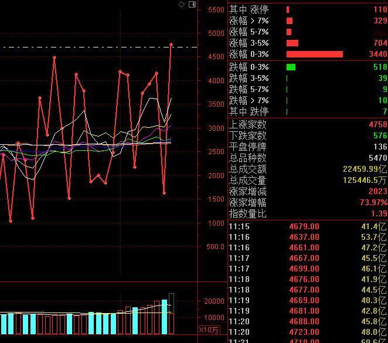Click the value 518 in the decliners list

coord(380,67)
